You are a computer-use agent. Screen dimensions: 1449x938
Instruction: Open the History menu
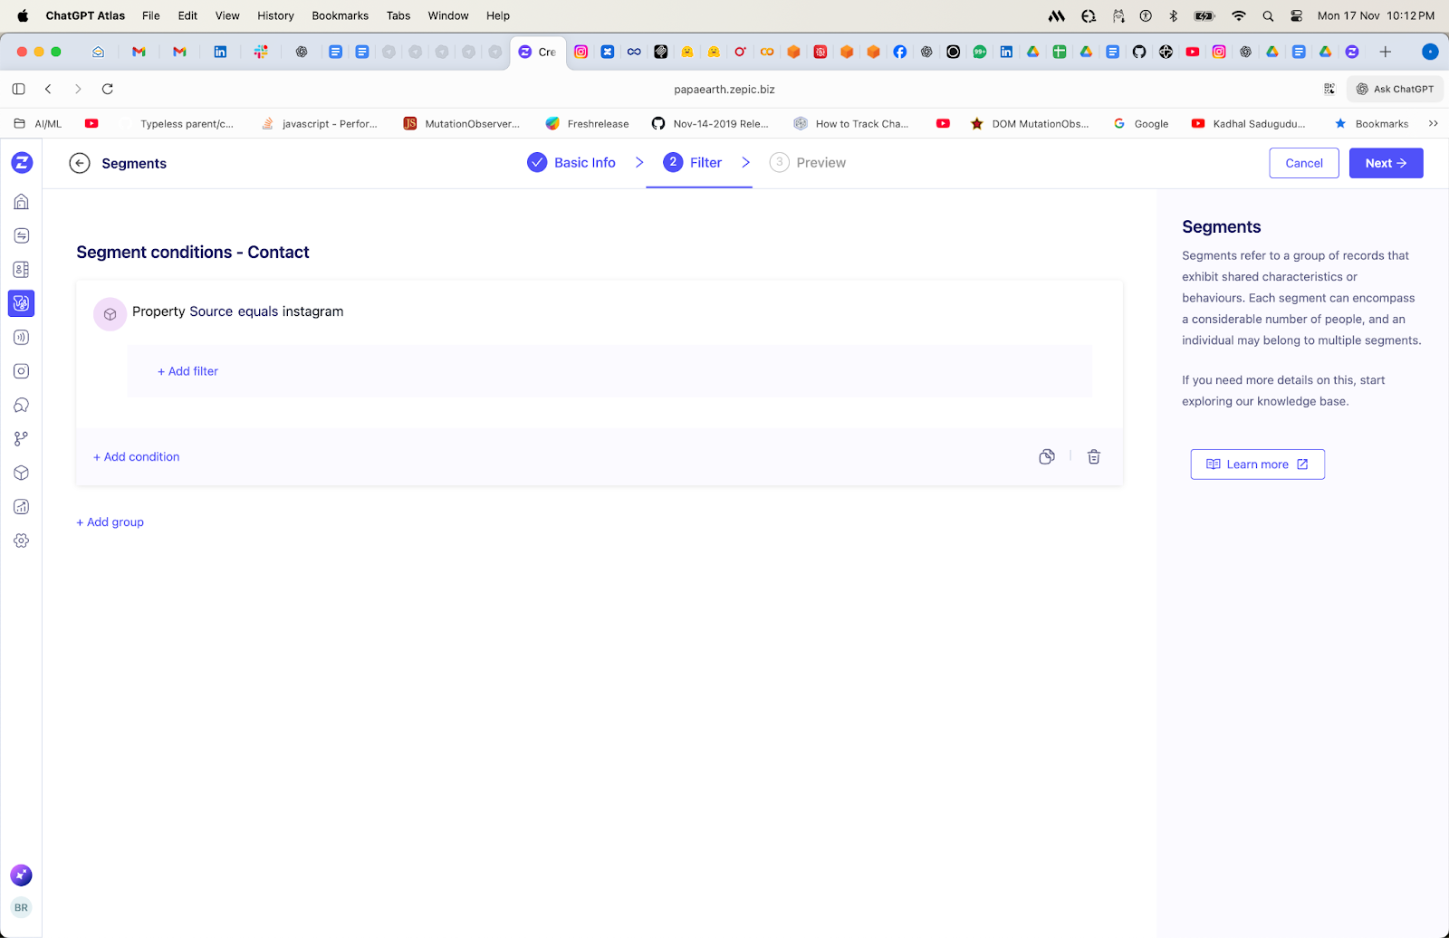(x=275, y=15)
